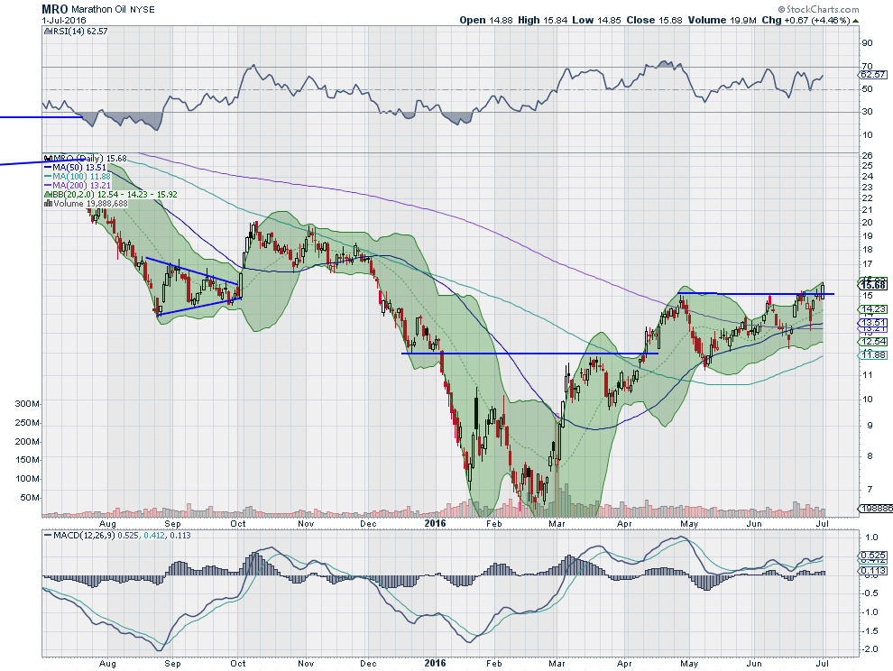Image resolution: width=893 pixels, height=671 pixels.
Task: Click the dark blue line swatch for MA(50)
Action: point(48,168)
